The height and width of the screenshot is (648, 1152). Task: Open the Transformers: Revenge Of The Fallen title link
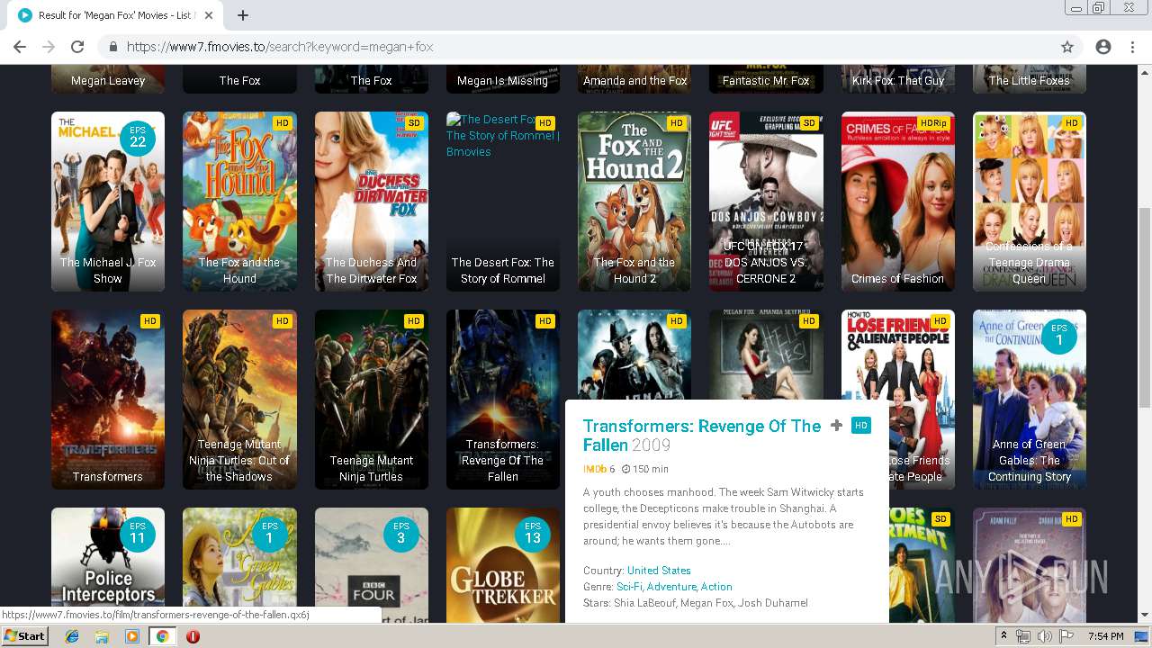pyautogui.click(x=702, y=435)
